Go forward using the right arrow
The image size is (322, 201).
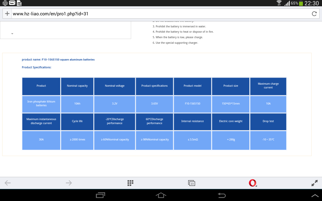(x=69, y=183)
